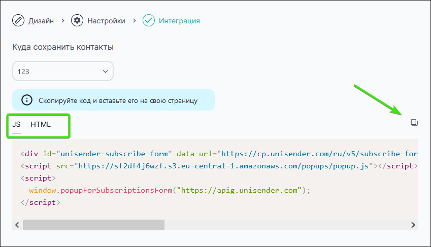Click the left scroll arrow of the code scrollbar
The image size is (431, 247).
pyautogui.click(x=17, y=225)
